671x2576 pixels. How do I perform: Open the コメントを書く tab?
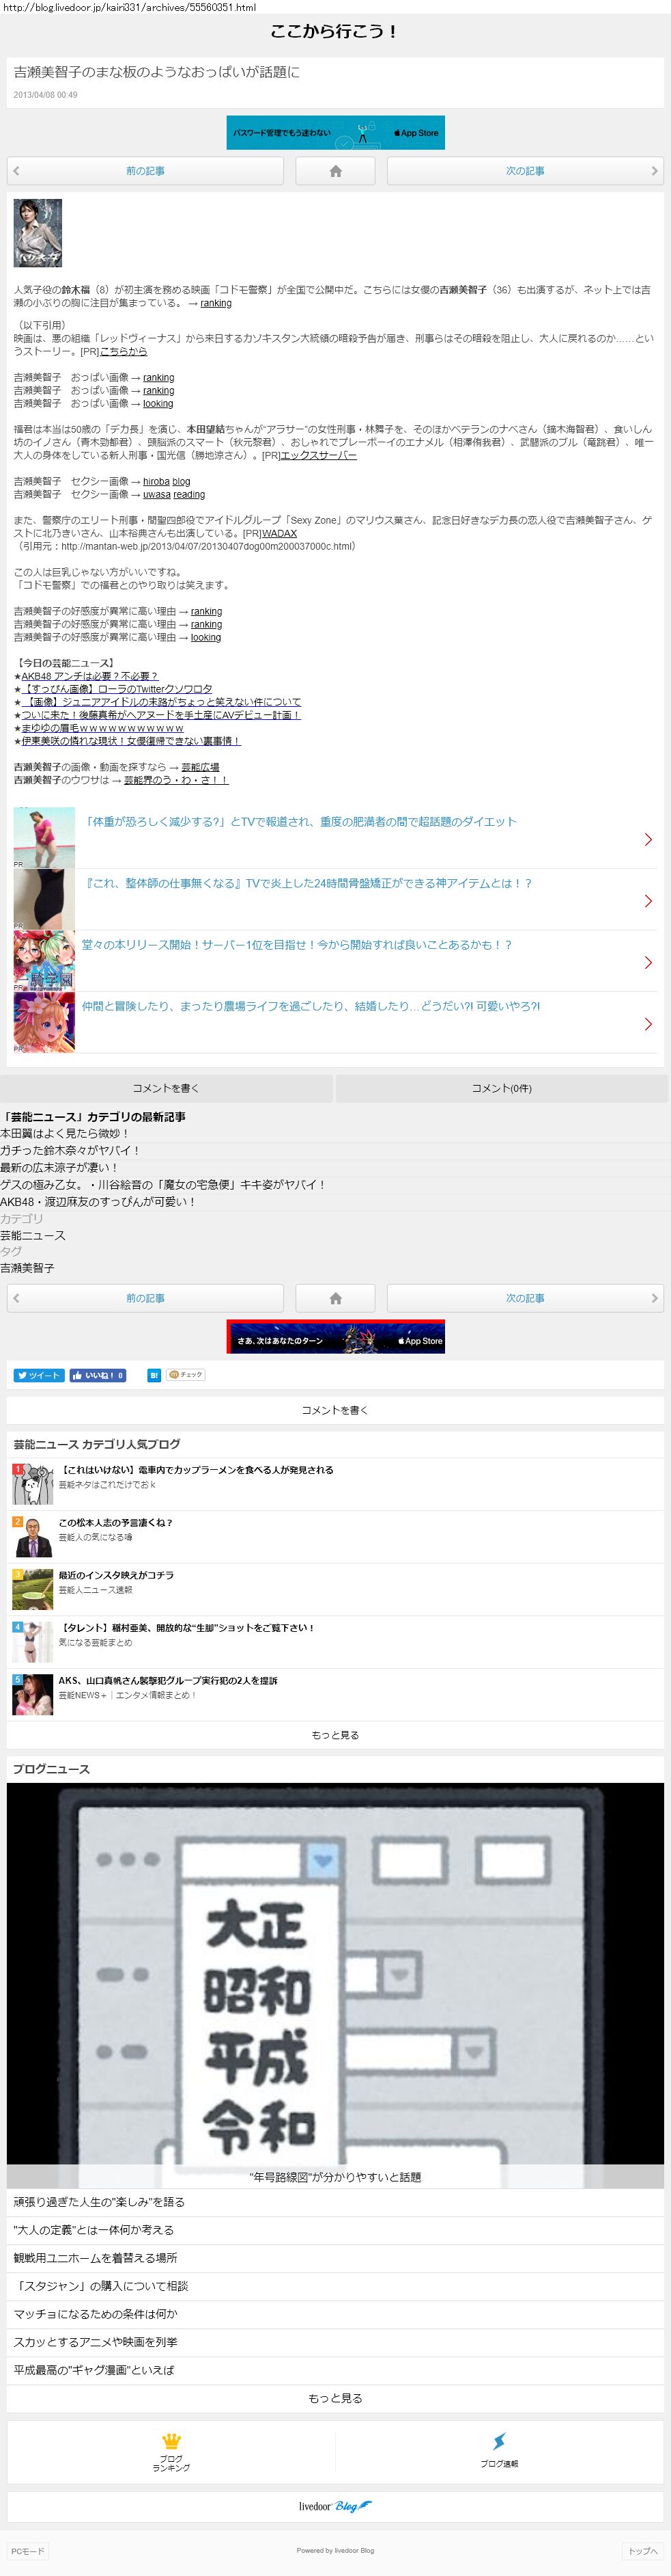(166, 1088)
